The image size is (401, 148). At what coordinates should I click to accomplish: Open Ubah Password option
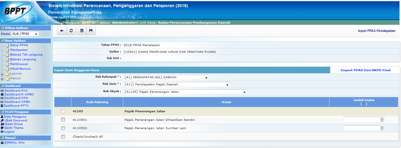tap(16, 120)
